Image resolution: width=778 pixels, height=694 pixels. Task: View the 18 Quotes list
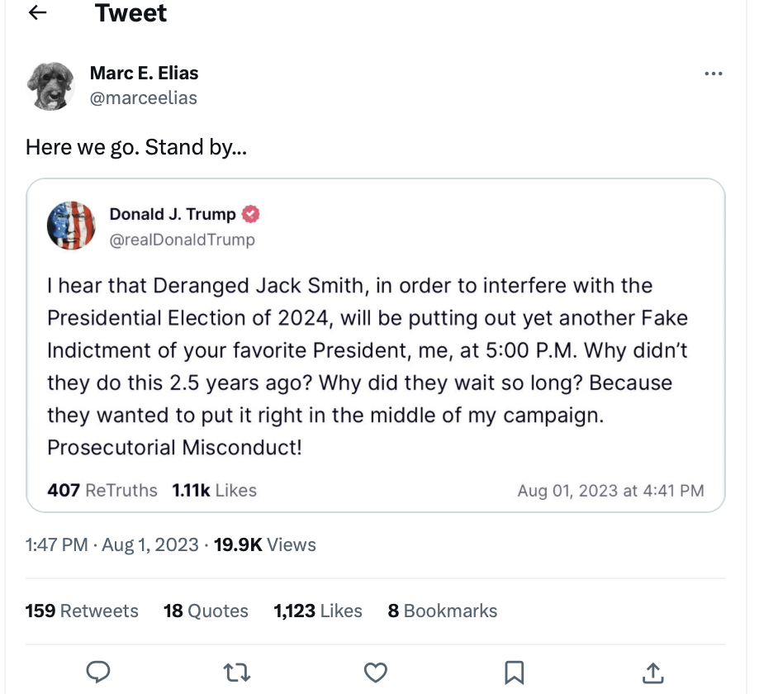coord(206,611)
